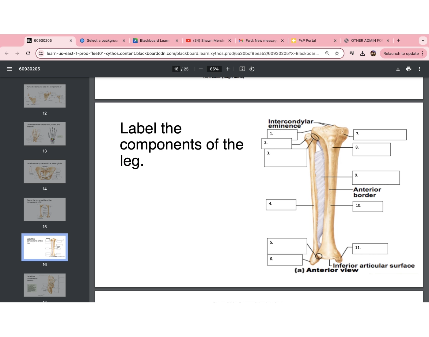Click the URL address bar

pos(182,53)
